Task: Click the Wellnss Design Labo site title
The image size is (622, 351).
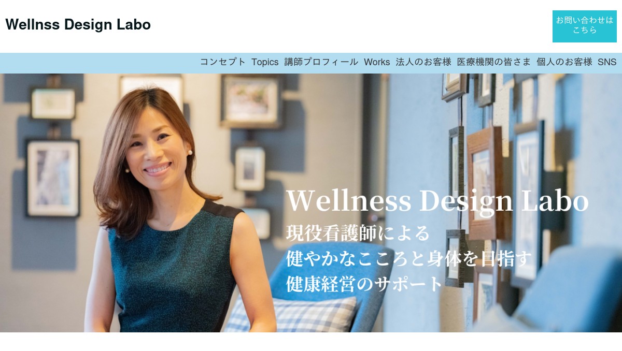Action: [78, 24]
